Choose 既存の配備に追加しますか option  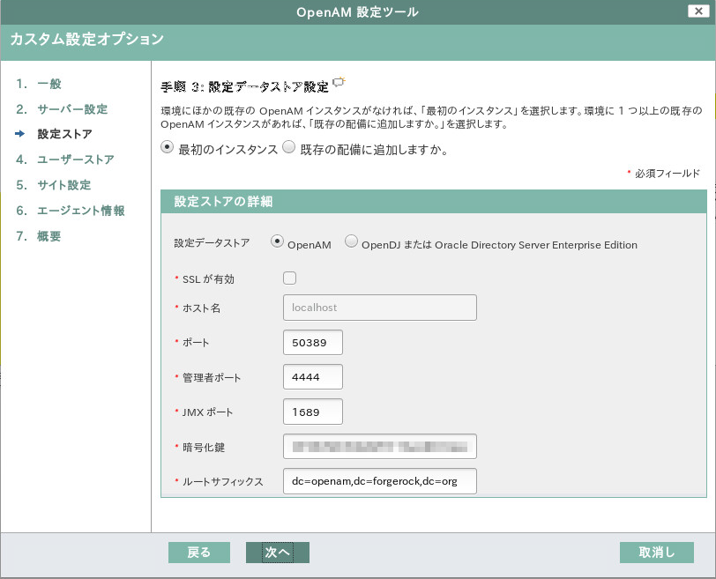pos(288,146)
